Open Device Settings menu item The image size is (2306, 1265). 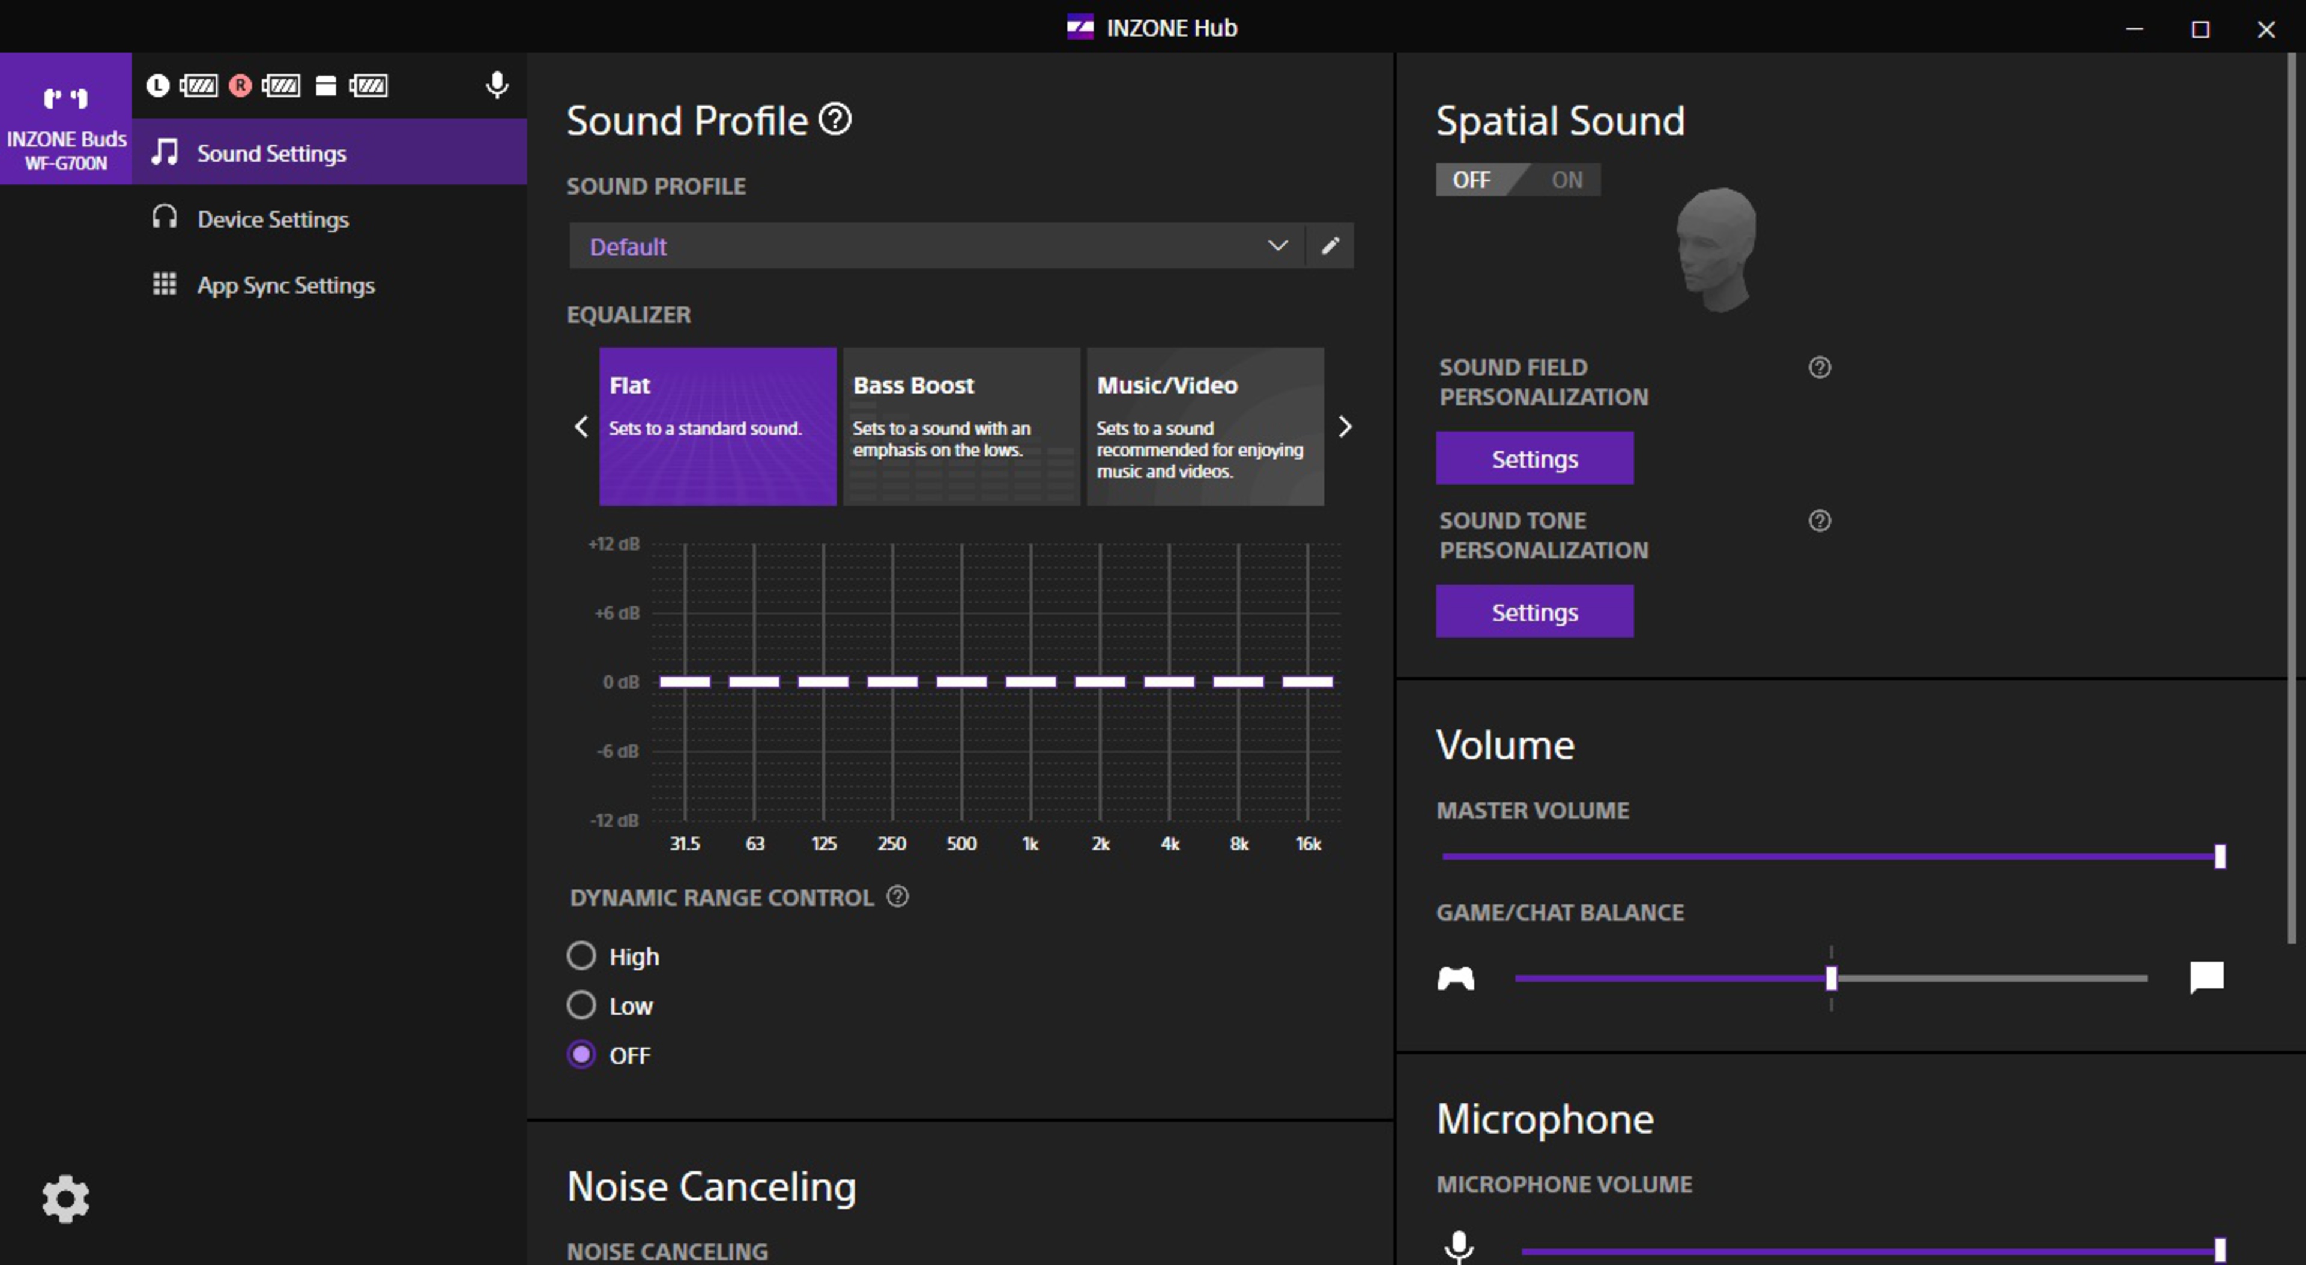click(x=272, y=219)
